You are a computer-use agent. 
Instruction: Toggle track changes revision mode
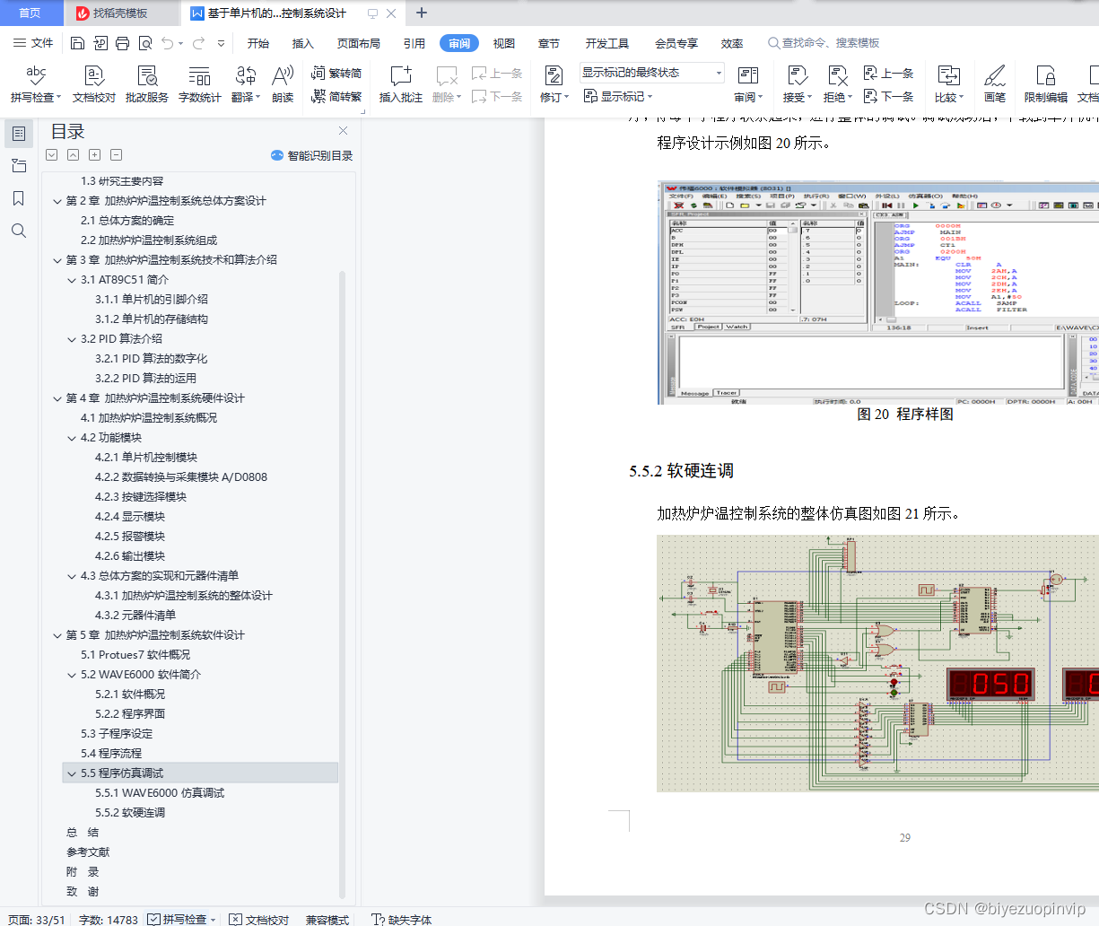coord(554,84)
